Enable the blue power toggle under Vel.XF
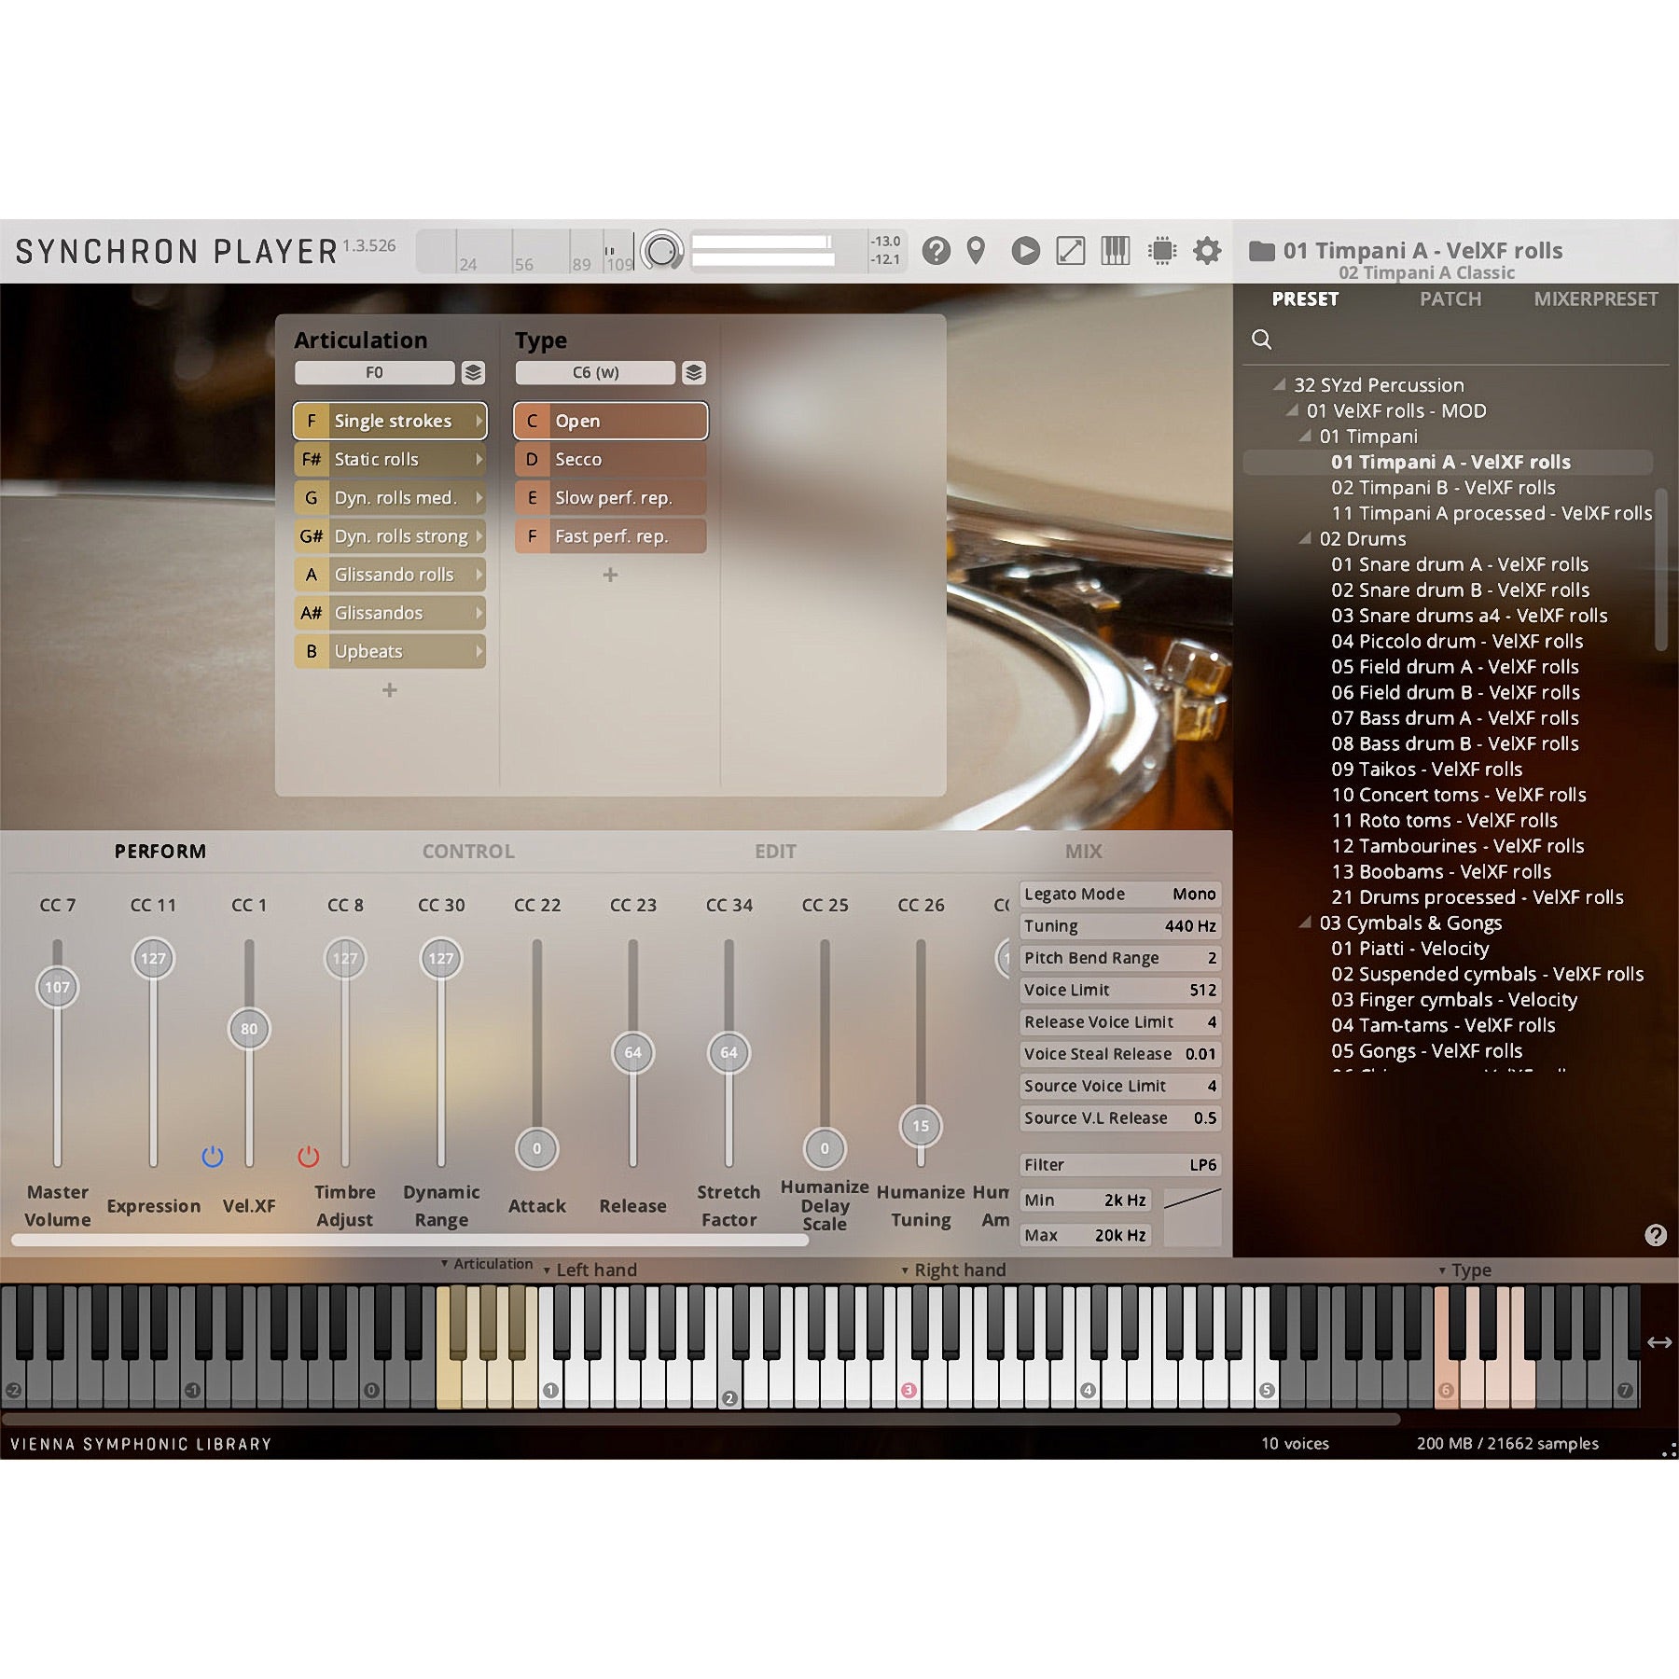The image size is (1679, 1679). 213,1157
